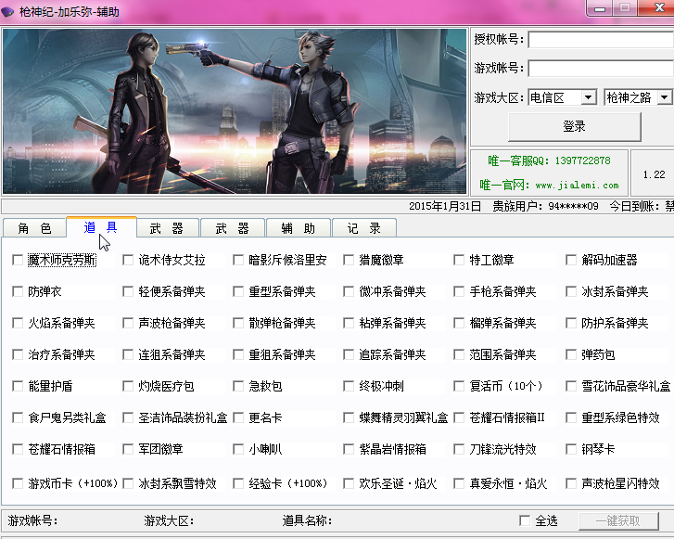Screen dimensions: 674x539
Task: Enable the 防护系备弹夹 checkbox
Action: (571, 323)
